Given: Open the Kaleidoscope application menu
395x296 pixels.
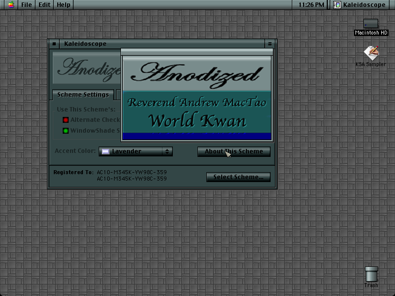Looking at the screenshot, I should (361, 4).
